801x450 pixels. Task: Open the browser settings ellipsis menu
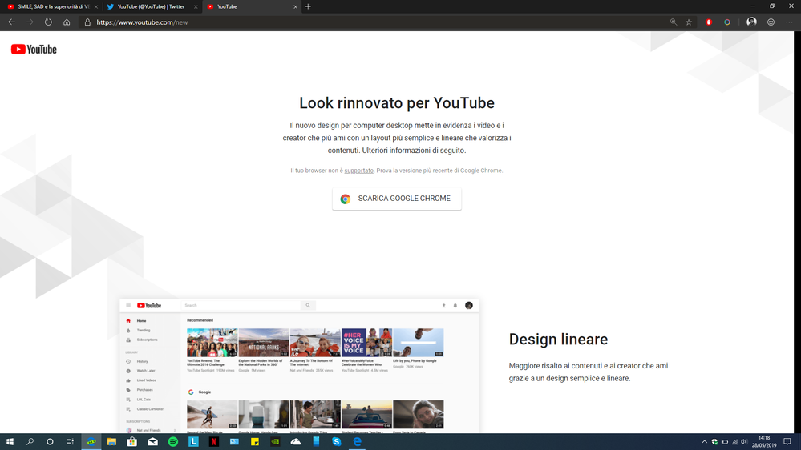pyautogui.click(x=789, y=22)
